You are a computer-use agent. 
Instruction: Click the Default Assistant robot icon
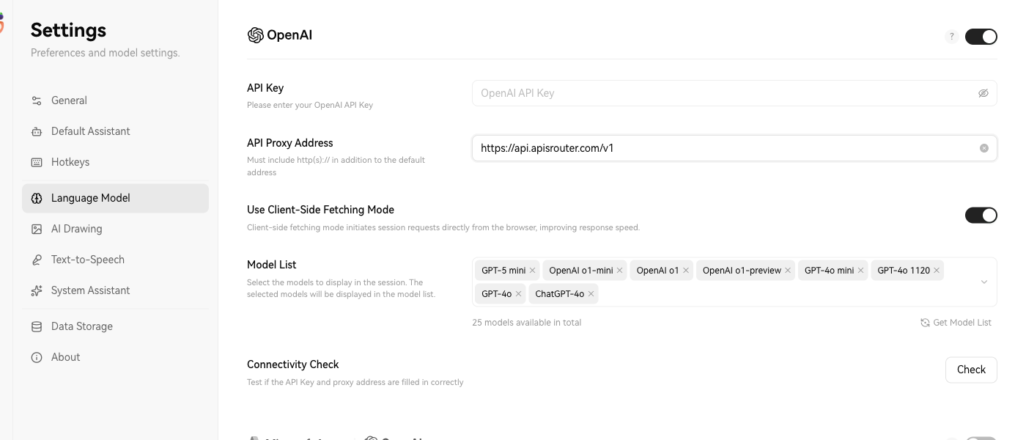click(x=37, y=131)
